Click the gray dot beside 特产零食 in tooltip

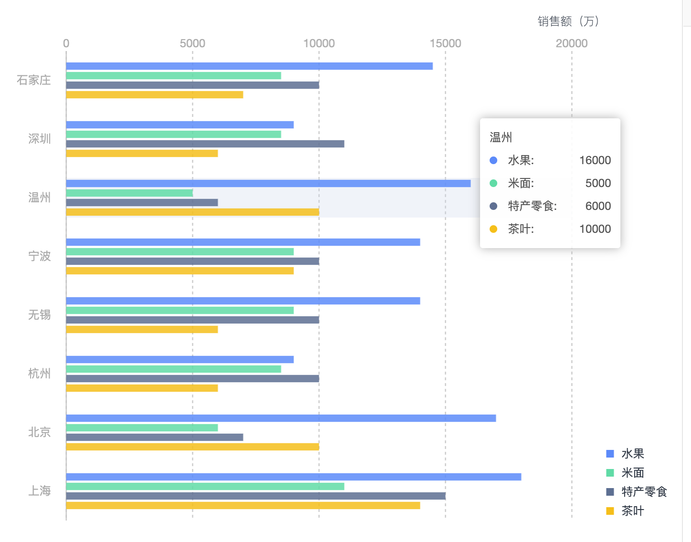[492, 206]
